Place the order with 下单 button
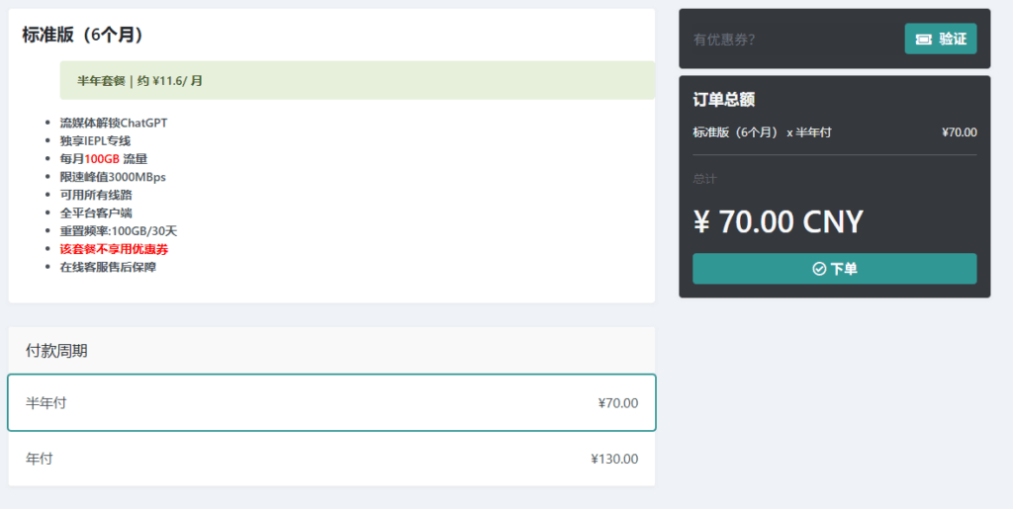The height and width of the screenshot is (509, 1013). coord(835,269)
